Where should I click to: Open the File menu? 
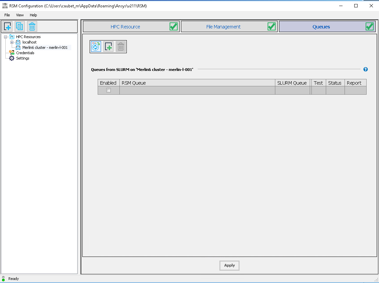pyautogui.click(x=7, y=15)
